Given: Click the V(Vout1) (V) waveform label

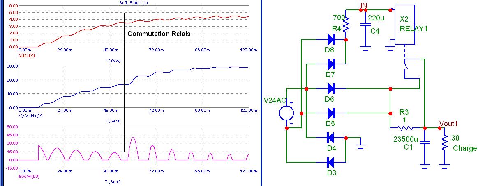Looking at the screenshot, I should 31,116.
